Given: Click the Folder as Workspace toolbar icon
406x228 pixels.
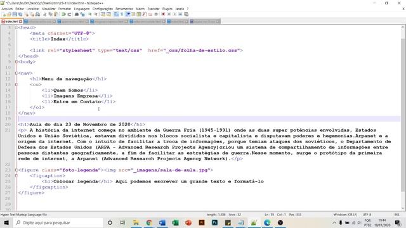Looking at the screenshot, I should pos(150,14).
